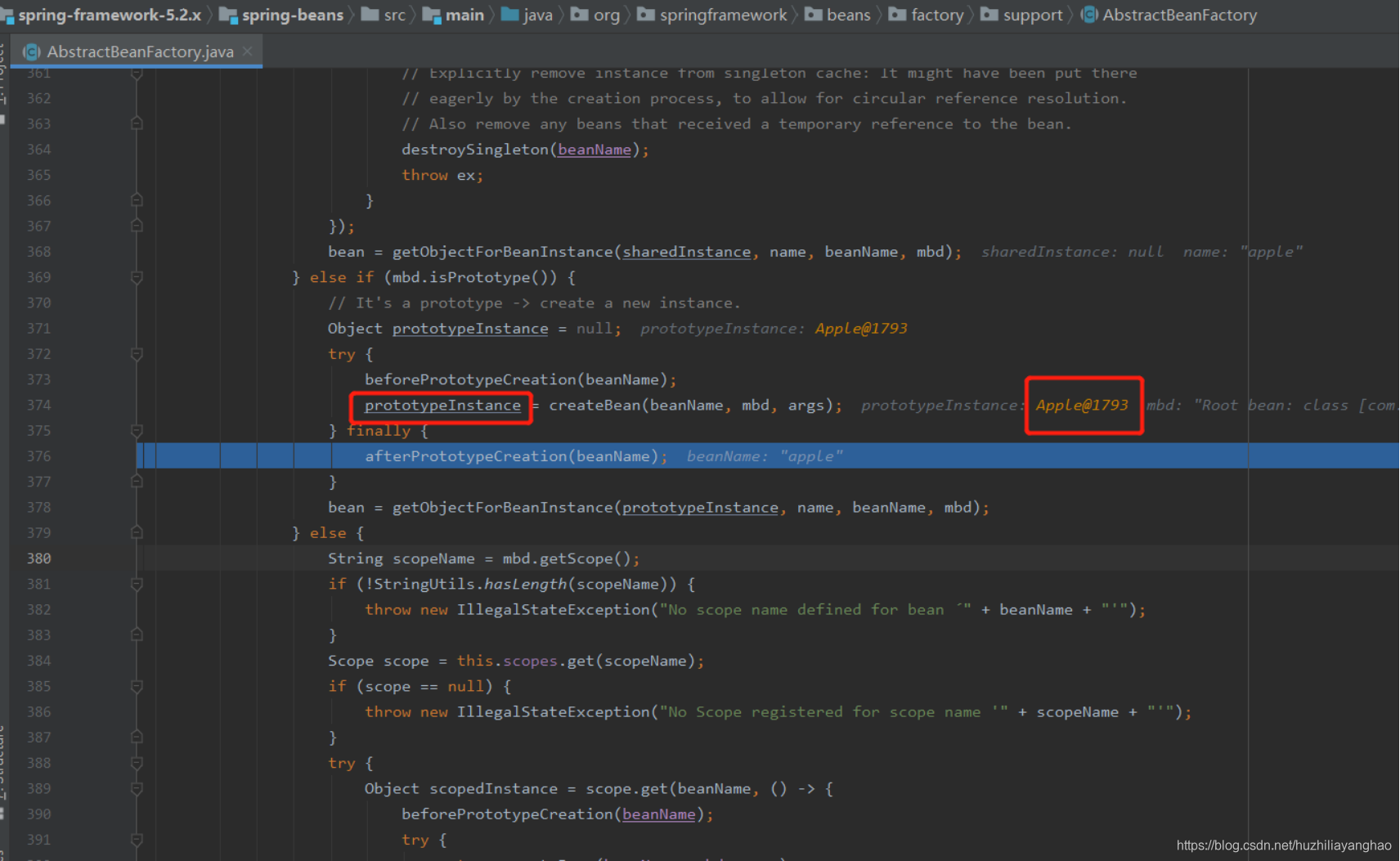Collapse the try block at line 372
The image size is (1400, 861).
click(137, 354)
